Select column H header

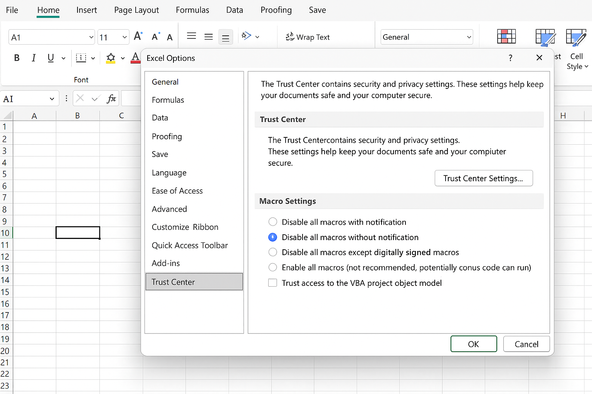(563, 115)
